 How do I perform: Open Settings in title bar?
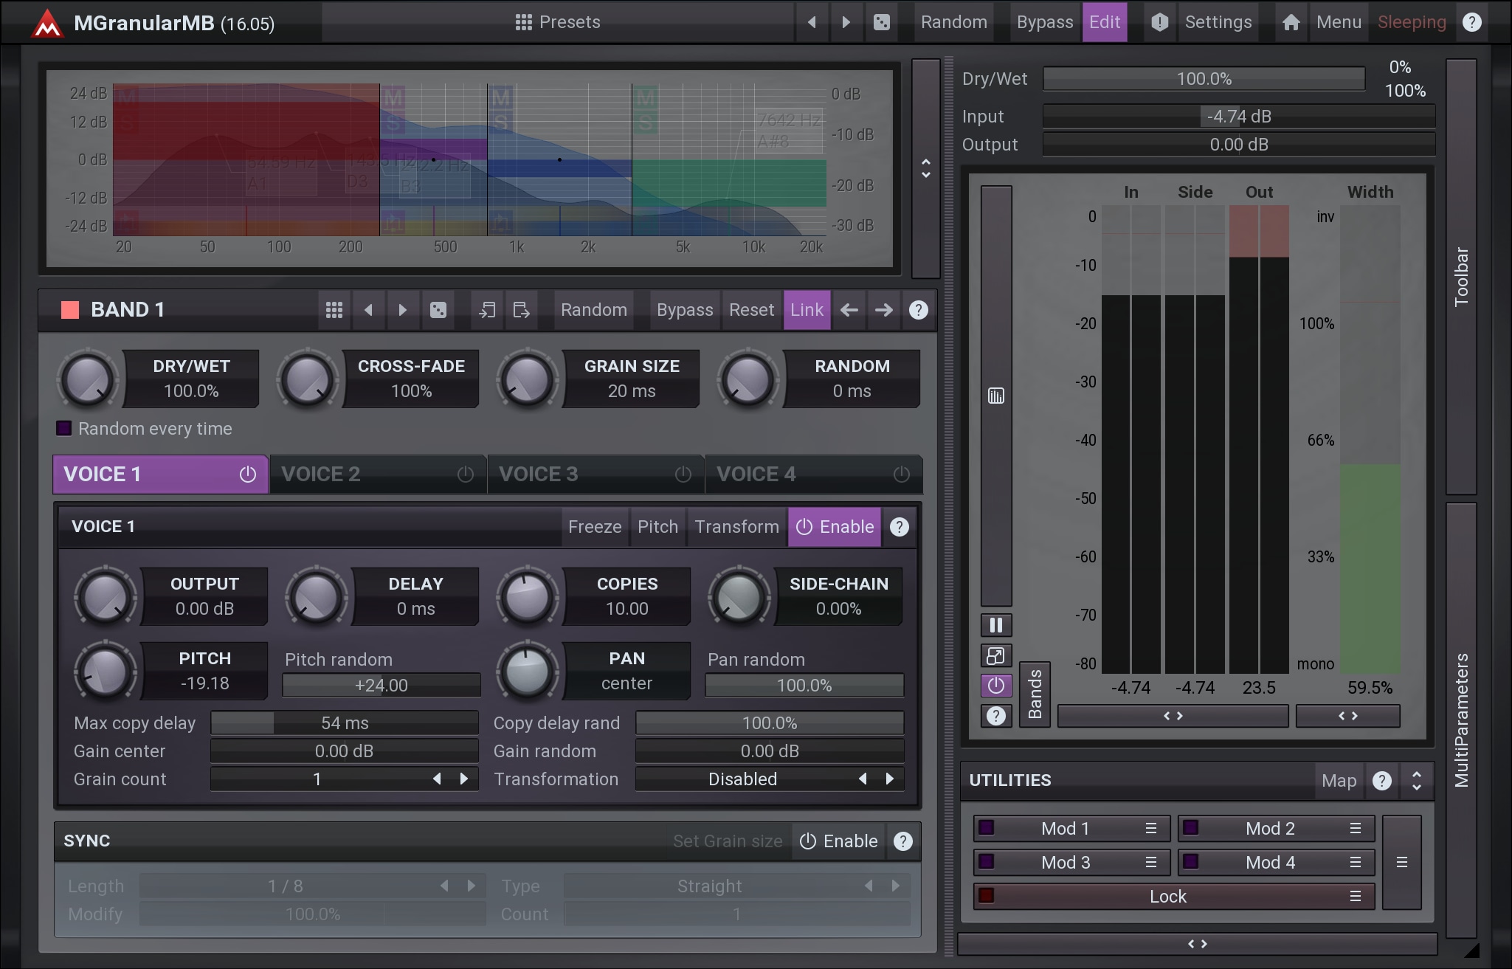tap(1218, 22)
